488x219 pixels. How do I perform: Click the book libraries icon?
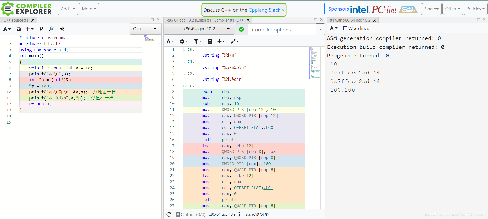coord(210,41)
